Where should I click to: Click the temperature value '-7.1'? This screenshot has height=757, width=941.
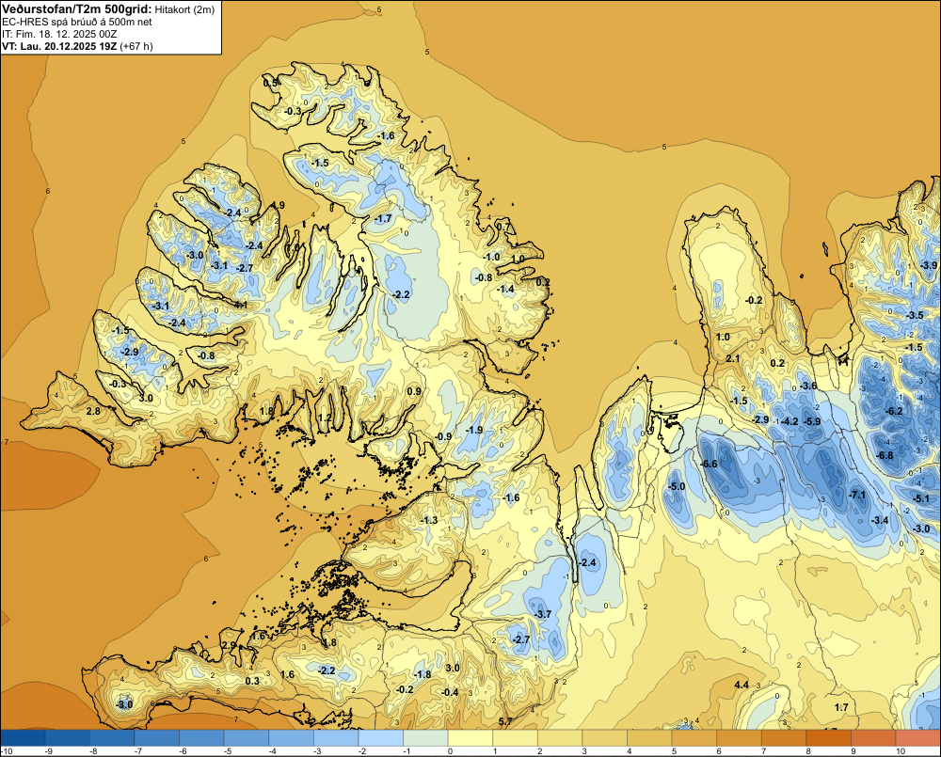pyautogui.click(x=857, y=495)
